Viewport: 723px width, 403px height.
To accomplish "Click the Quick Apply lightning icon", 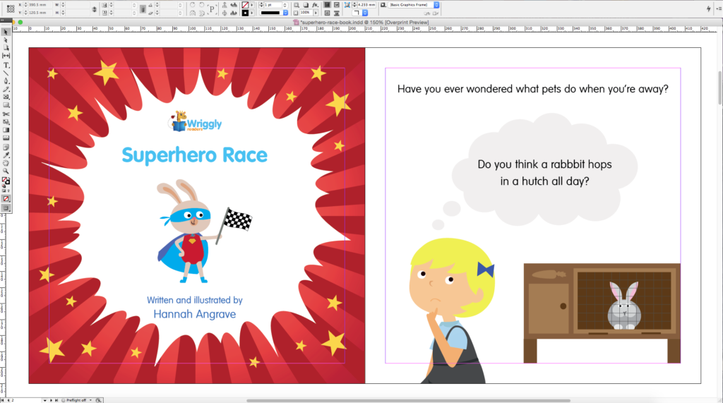I will 708,8.
